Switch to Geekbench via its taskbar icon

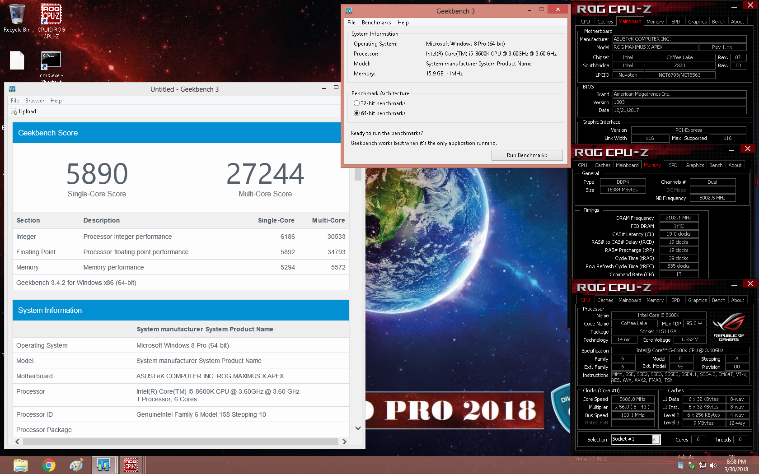(104, 465)
